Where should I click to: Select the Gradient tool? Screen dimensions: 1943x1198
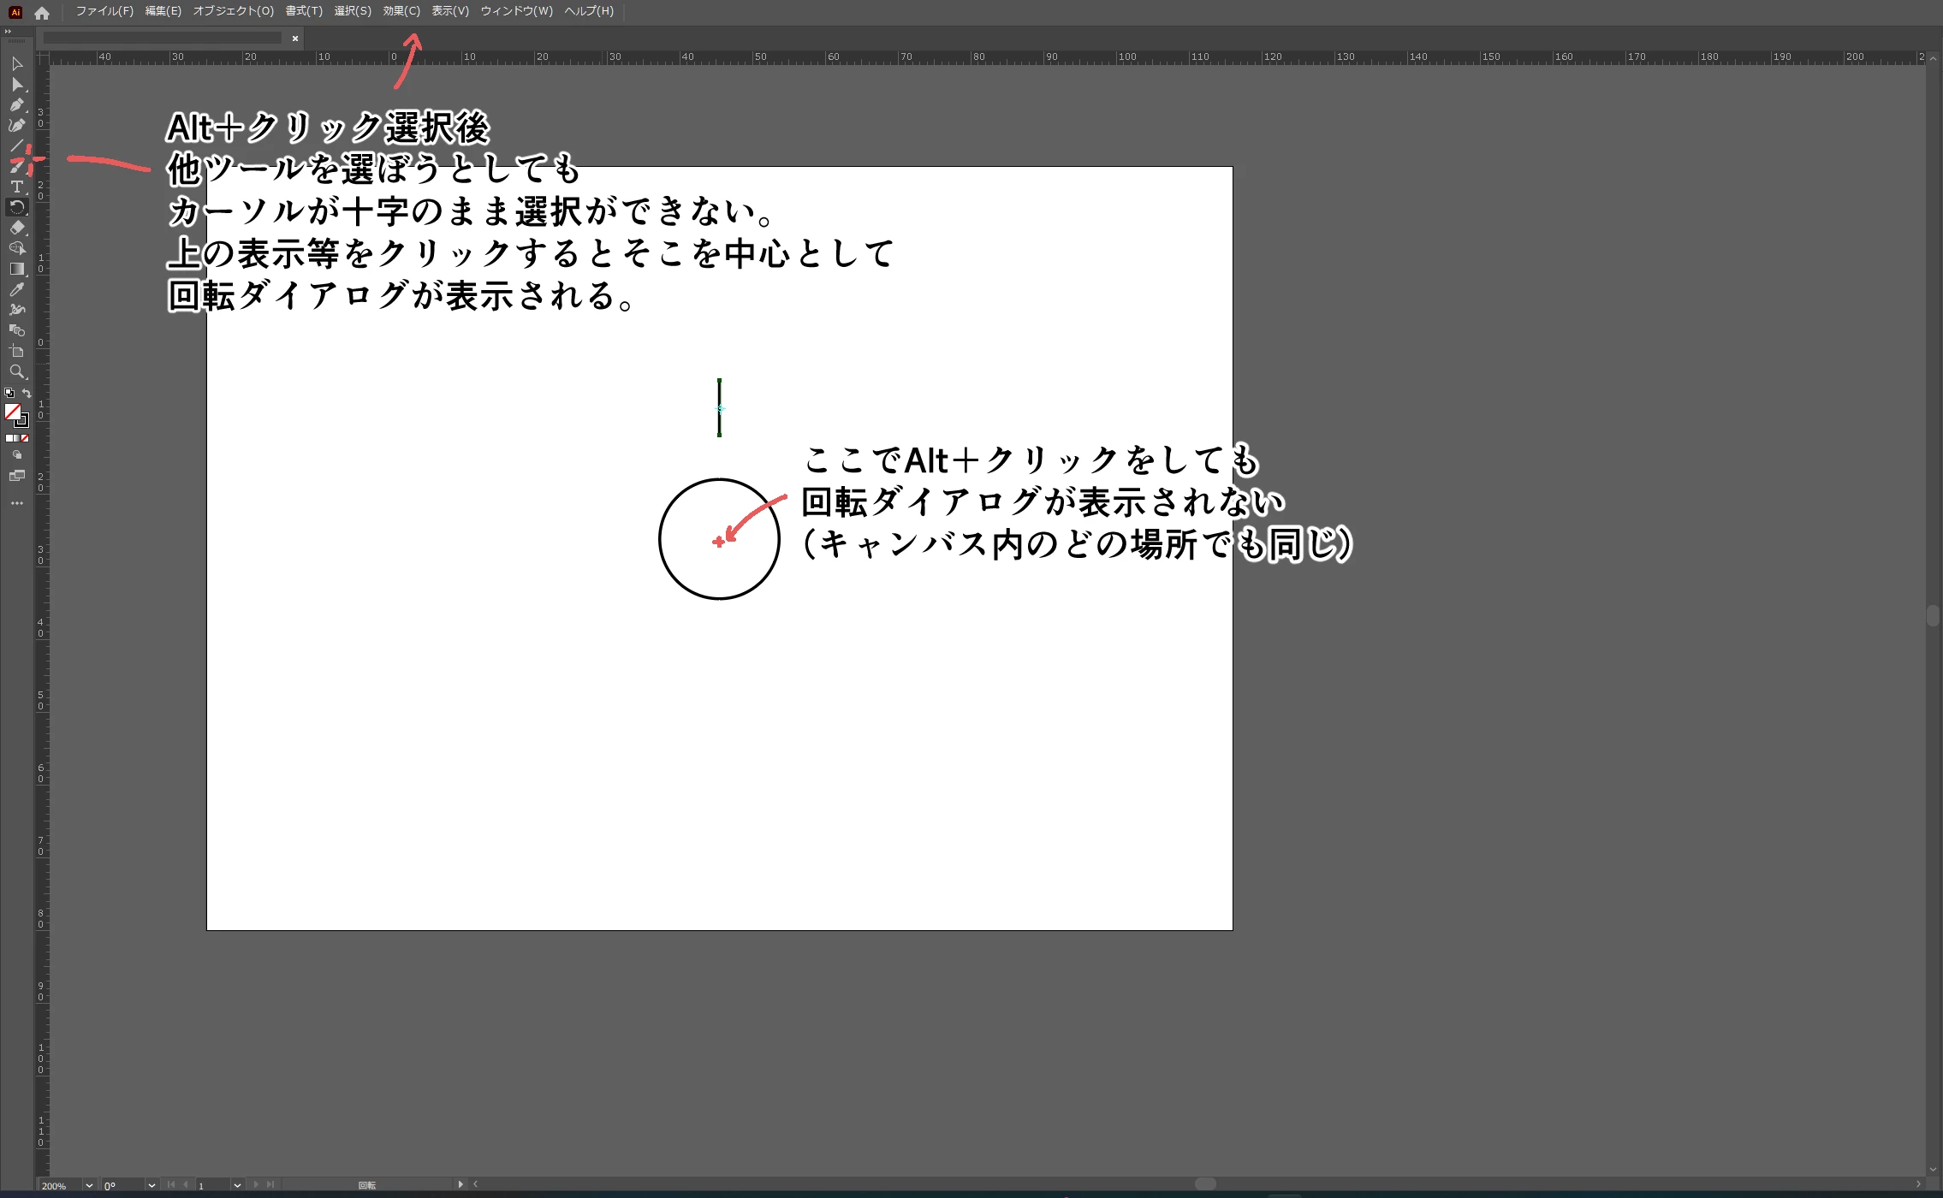(x=16, y=269)
